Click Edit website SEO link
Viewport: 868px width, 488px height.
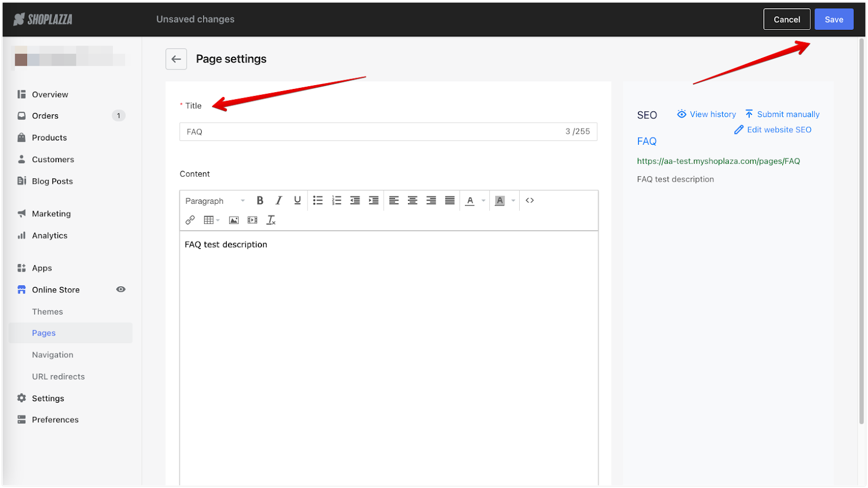[x=773, y=130]
